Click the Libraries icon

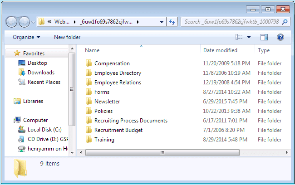(x=17, y=101)
